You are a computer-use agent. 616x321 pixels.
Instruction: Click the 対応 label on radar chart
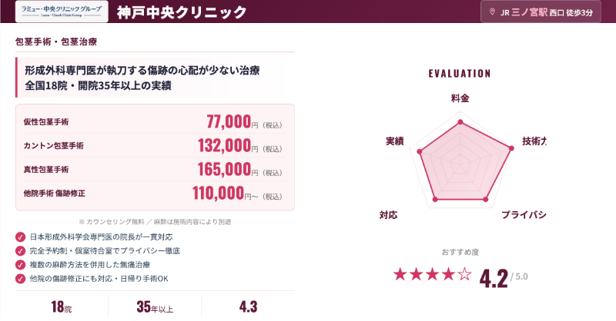(388, 214)
